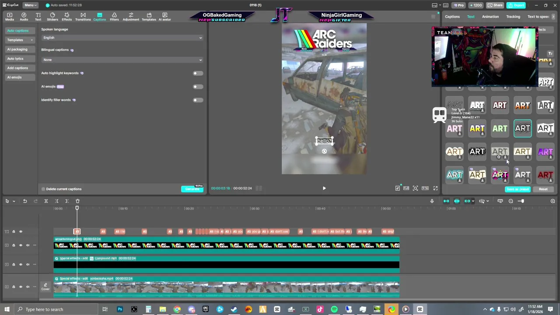Screen dimensions: 560x315
Task: Select the Captions toolbar icon
Action: point(99,17)
